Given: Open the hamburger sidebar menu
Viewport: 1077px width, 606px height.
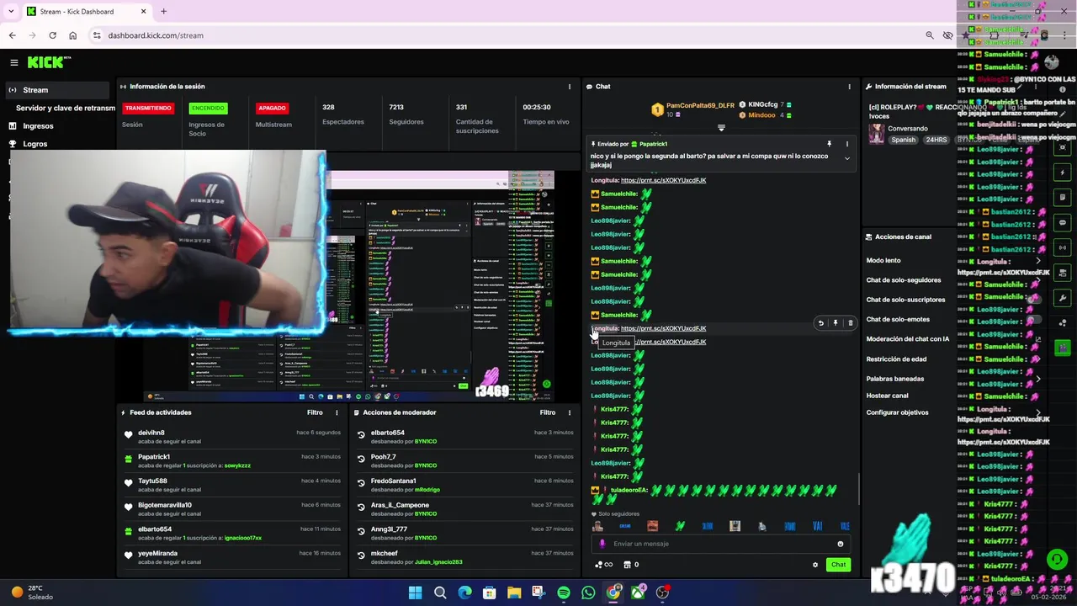Looking at the screenshot, I should (13, 62).
